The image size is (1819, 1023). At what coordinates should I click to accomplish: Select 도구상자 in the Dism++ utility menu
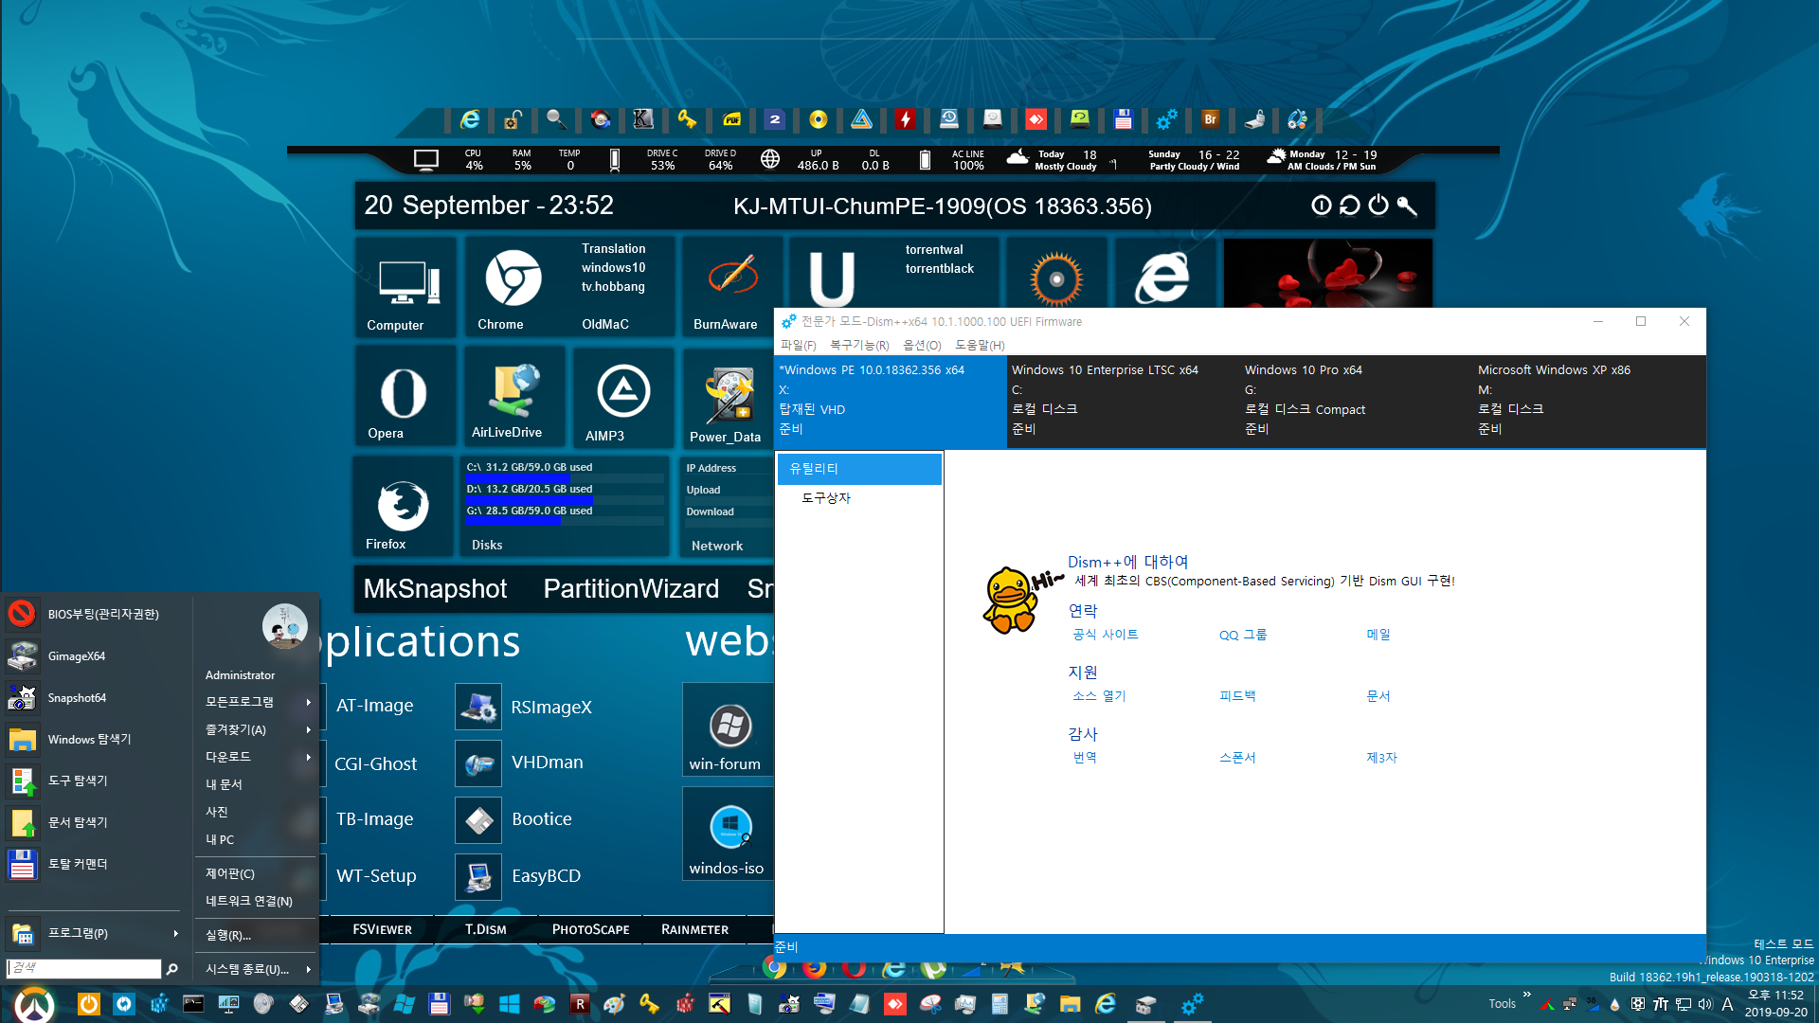(826, 497)
